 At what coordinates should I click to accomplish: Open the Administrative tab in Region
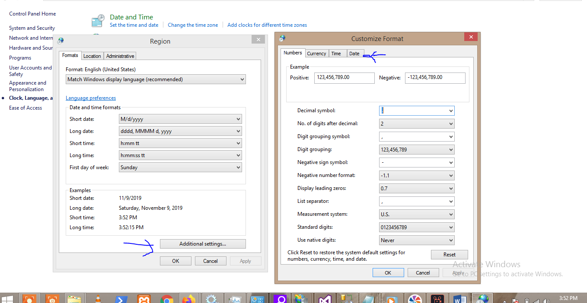(120, 56)
